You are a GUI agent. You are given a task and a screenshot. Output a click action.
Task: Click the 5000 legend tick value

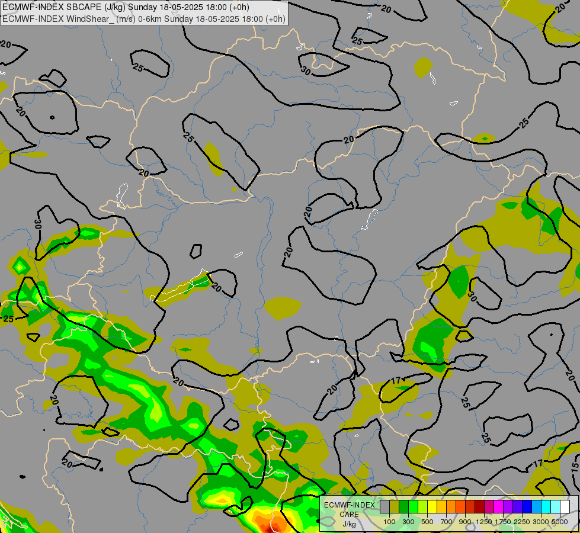560,522
